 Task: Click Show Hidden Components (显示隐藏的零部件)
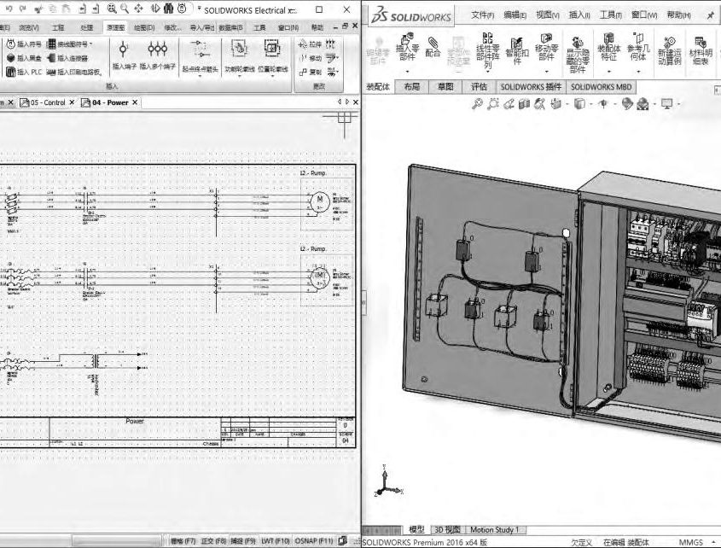[578, 55]
